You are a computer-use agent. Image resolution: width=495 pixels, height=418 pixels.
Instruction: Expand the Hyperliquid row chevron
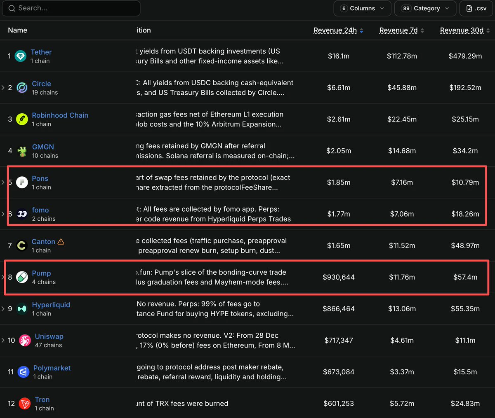[3, 308]
